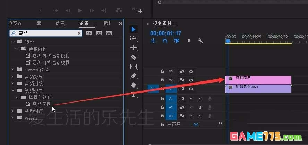Click the 主声道 track output icon
Image resolution: width=308 pixels, height=145 pixels.
220,123
